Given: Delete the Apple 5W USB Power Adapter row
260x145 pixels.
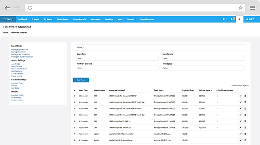Looking at the screenshot, I should click(x=245, y=140).
